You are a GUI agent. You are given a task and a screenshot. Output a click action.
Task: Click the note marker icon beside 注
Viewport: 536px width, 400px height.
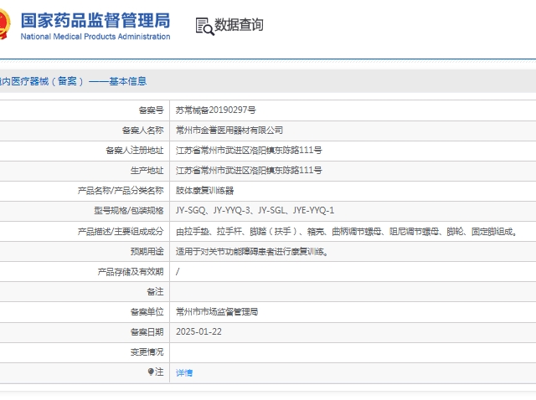151,372
